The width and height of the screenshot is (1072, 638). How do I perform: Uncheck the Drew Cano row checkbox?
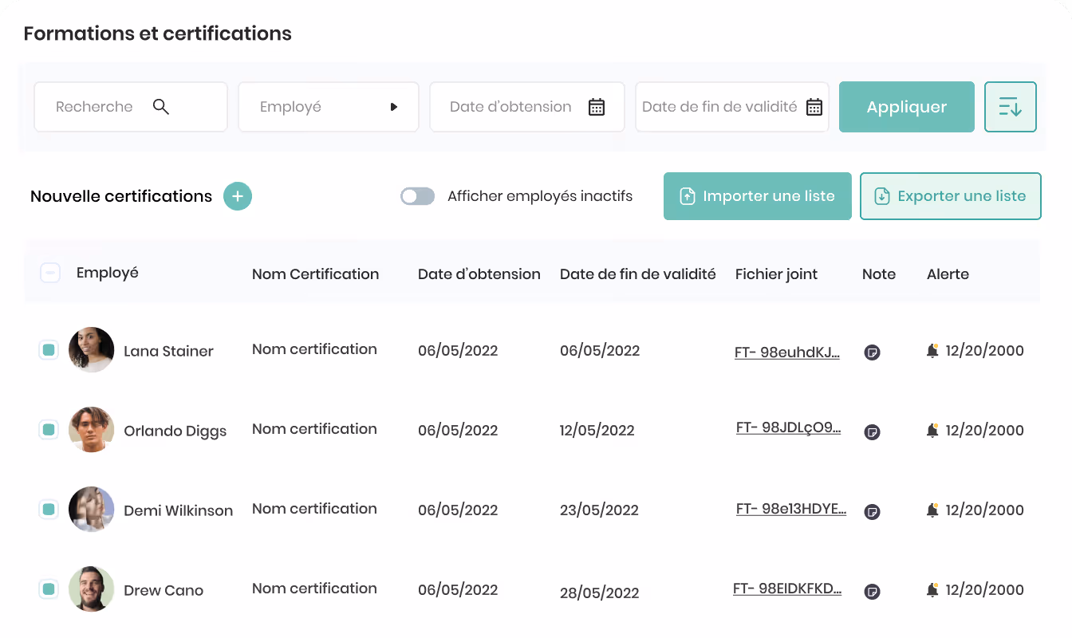(x=49, y=589)
